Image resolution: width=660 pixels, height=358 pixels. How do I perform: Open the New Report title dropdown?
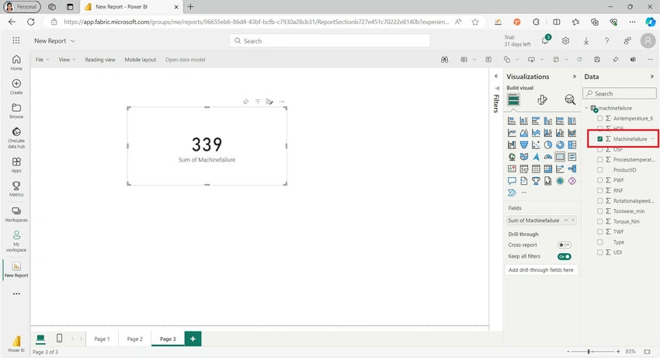[x=72, y=41]
